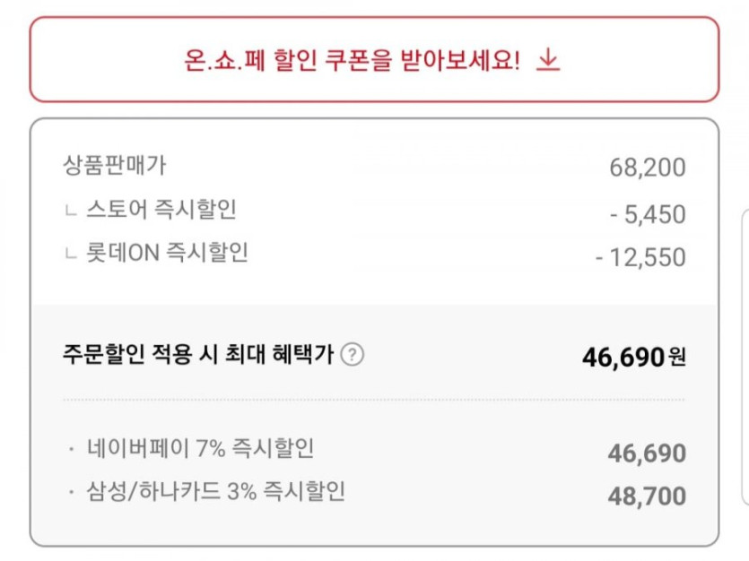
Task: Click the dotted divider under 최대 혜택가
Action: point(373,400)
